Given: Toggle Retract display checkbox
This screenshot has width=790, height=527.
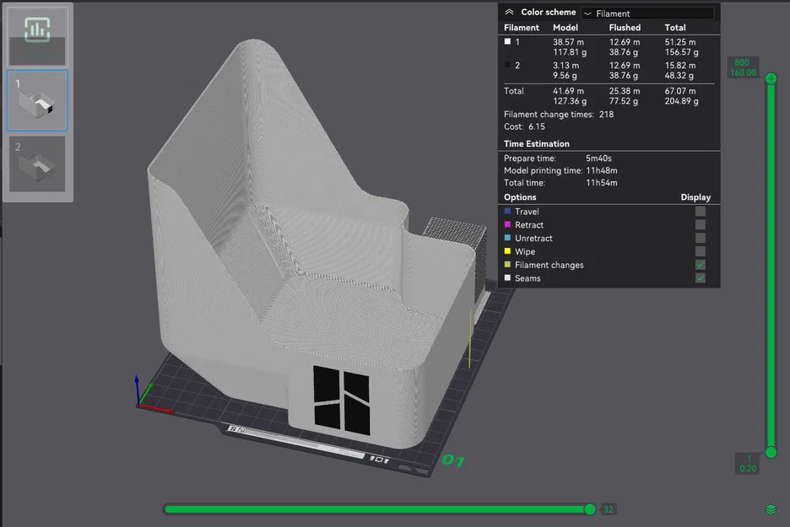Looking at the screenshot, I should (x=701, y=224).
